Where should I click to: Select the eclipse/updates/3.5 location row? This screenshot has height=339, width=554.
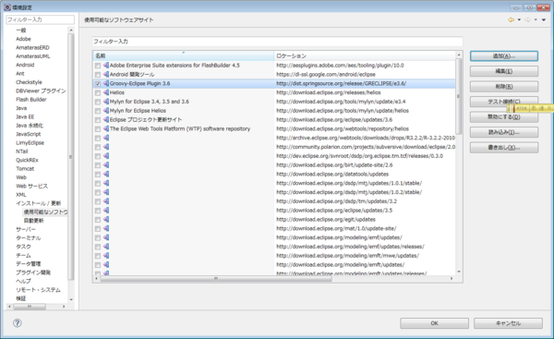point(334,211)
